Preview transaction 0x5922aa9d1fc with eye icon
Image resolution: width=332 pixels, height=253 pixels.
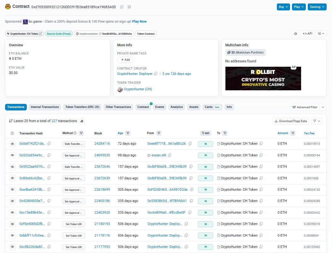tap(13, 166)
